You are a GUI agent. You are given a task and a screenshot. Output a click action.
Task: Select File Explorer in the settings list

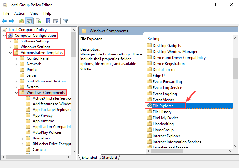click(163, 106)
